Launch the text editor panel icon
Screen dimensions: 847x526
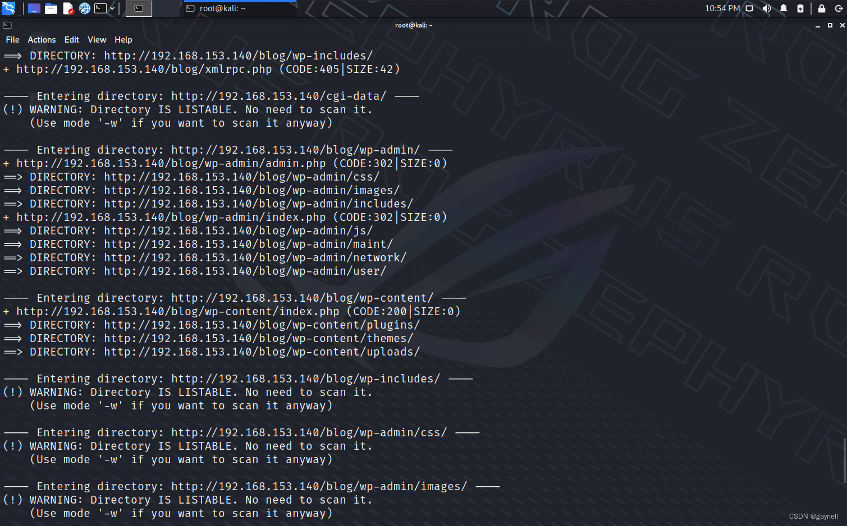(68, 8)
